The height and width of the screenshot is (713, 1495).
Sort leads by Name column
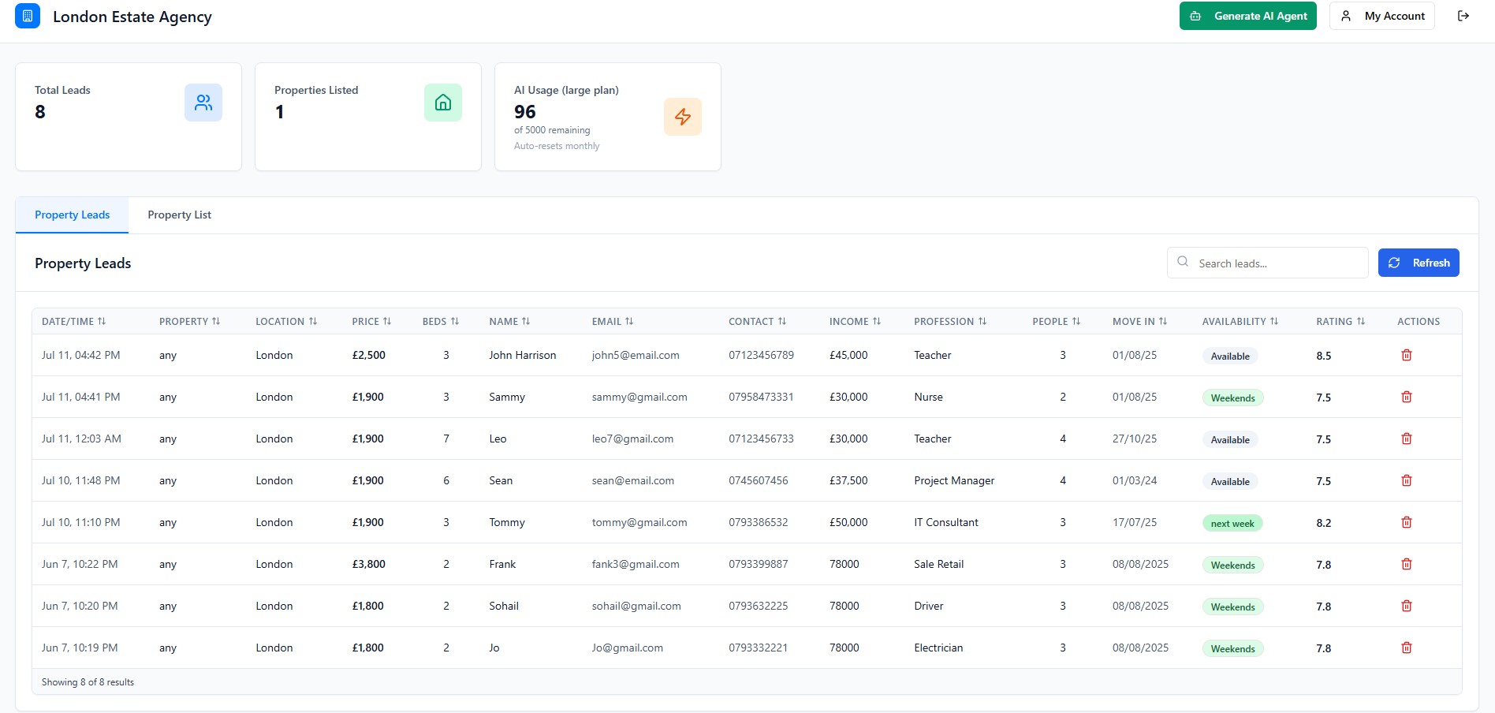(509, 321)
